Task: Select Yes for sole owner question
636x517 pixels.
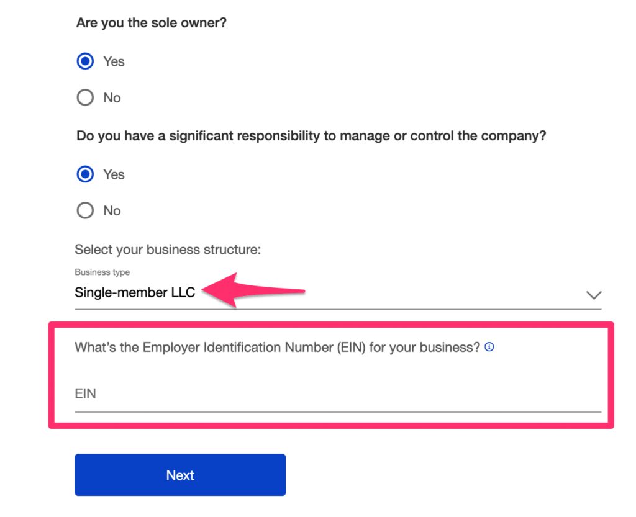Action: tap(85, 61)
